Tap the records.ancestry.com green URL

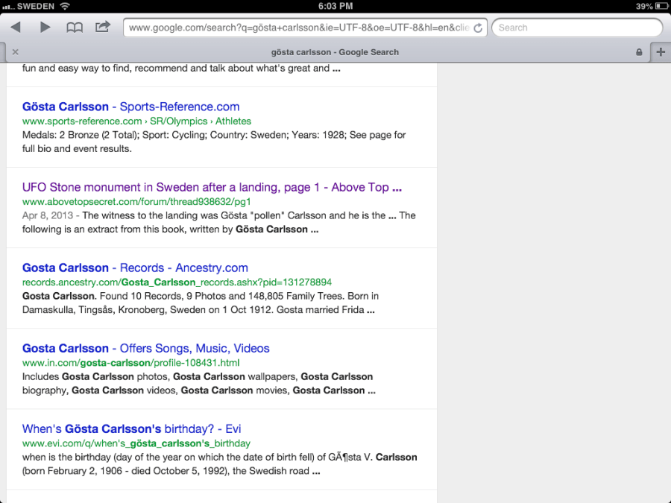coord(177,282)
